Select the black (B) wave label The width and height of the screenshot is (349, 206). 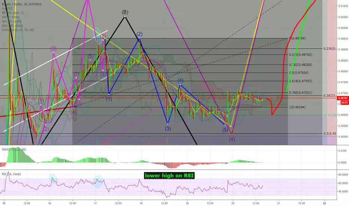(125, 12)
